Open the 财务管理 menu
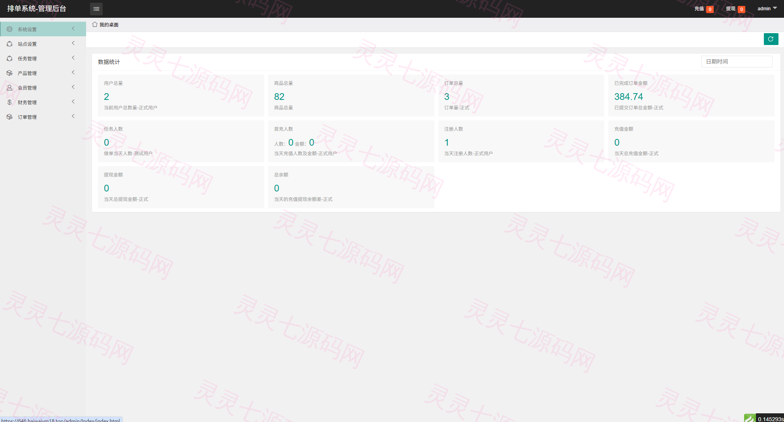 (x=43, y=102)
